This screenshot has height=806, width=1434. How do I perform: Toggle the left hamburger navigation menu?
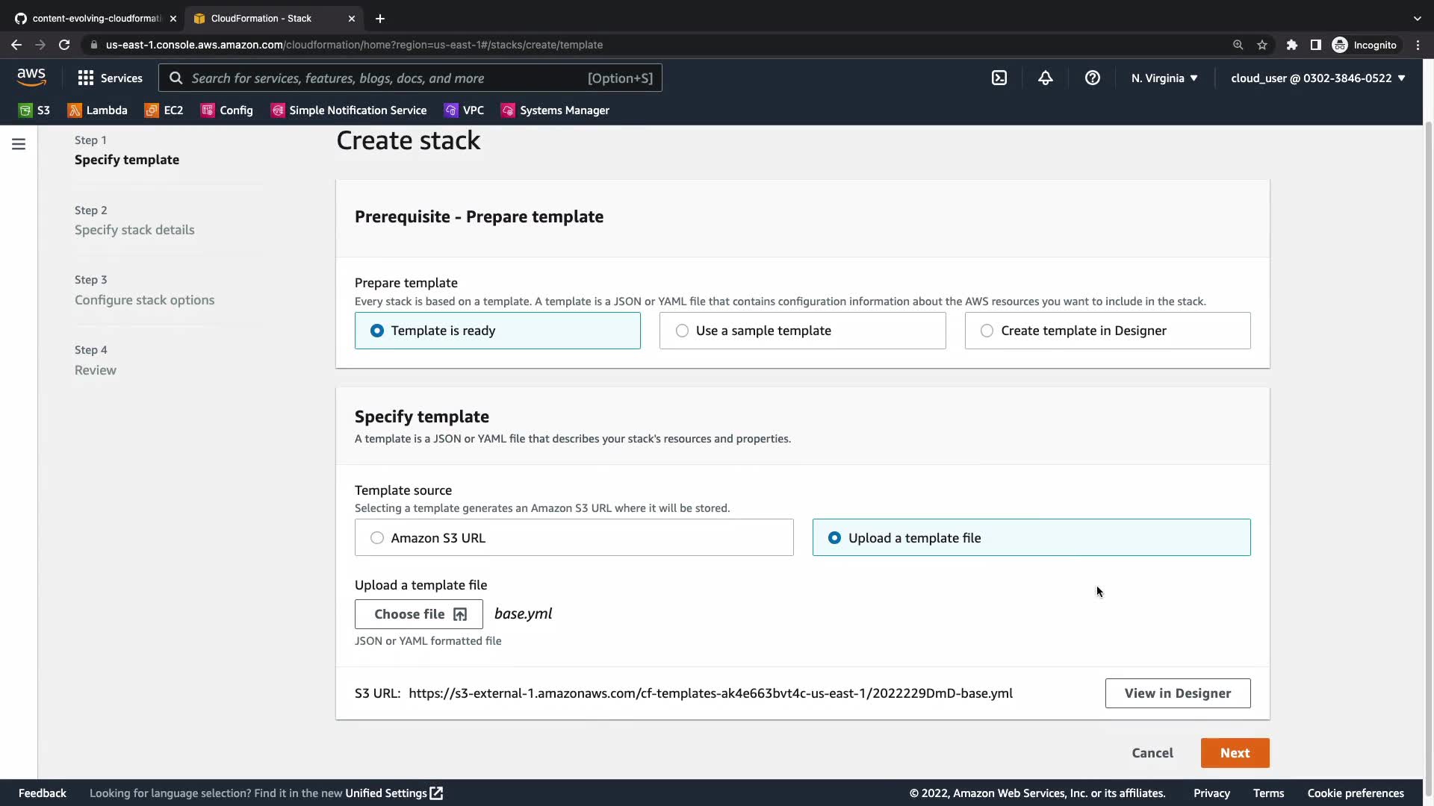coord(19,144)
